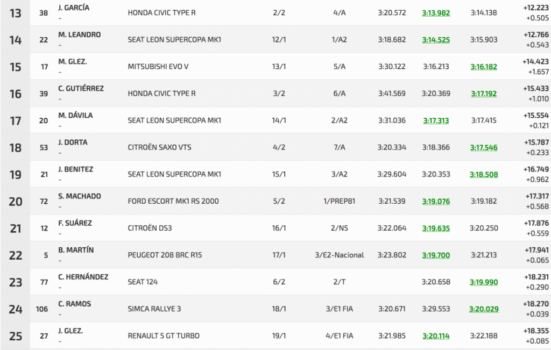
Task: Open S. Machado's best time 3:19.076
Action: click(x=435, y=201)
